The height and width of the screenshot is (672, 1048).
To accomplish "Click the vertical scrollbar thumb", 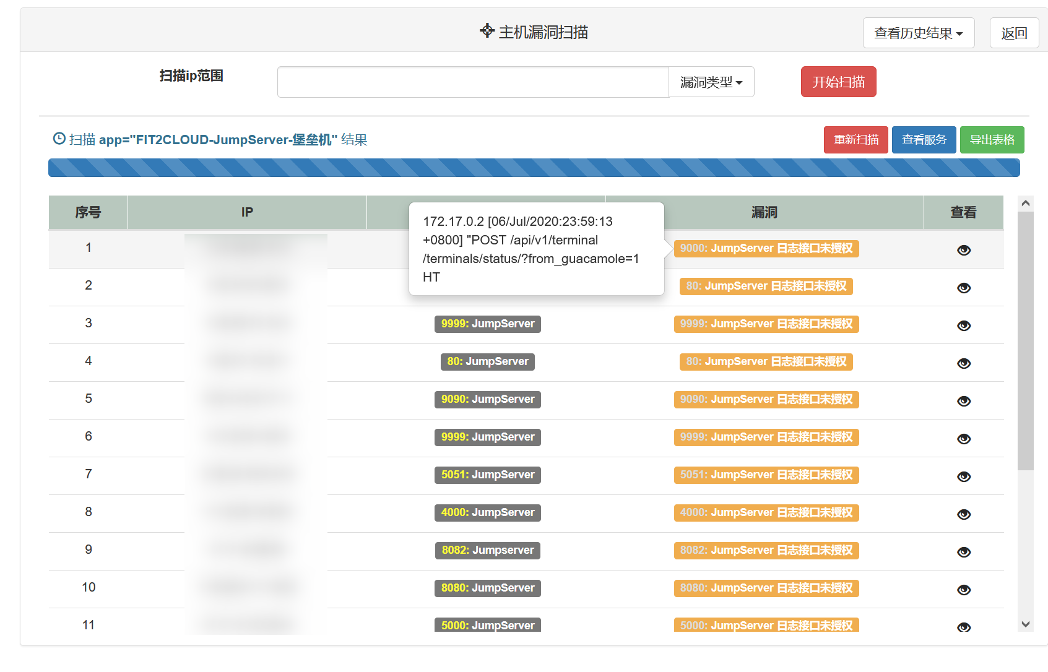I will pos(1025,340).
